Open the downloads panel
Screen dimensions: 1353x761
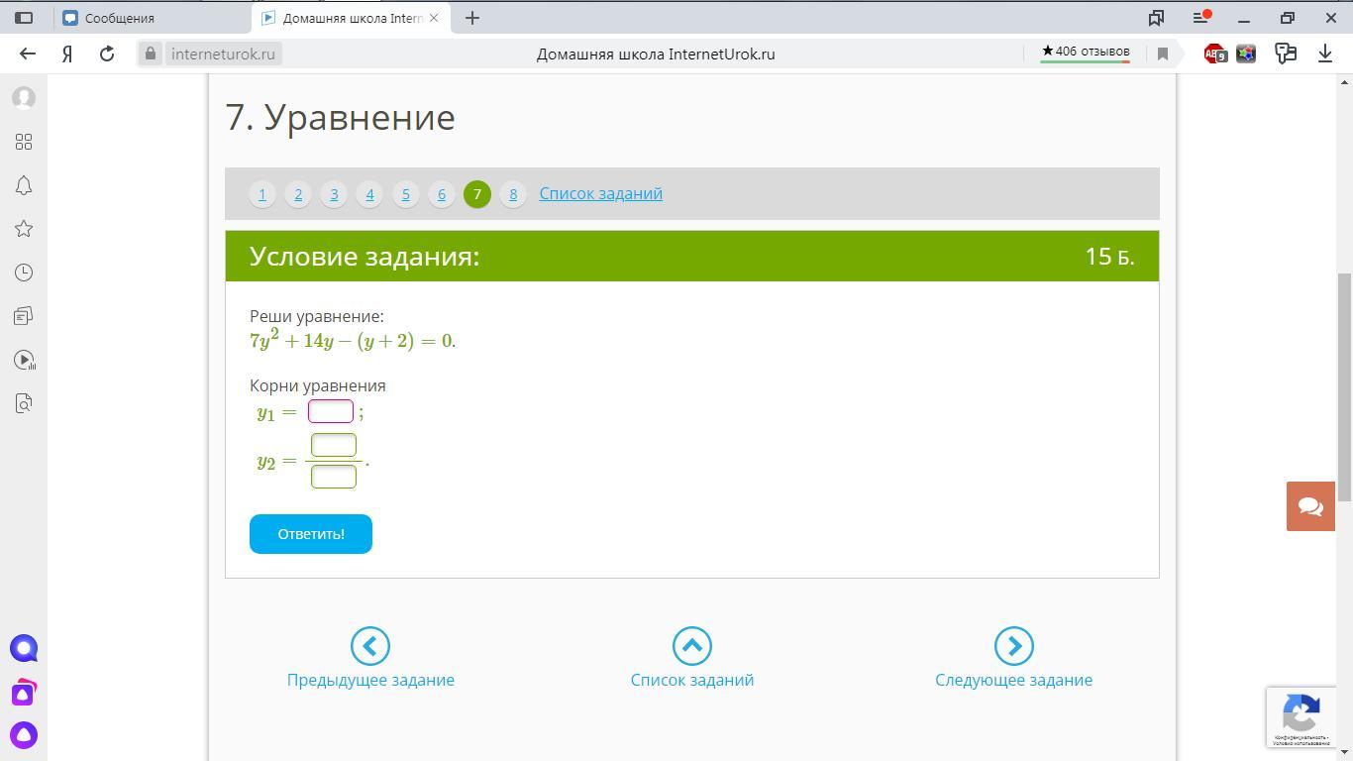(1325, 54)
